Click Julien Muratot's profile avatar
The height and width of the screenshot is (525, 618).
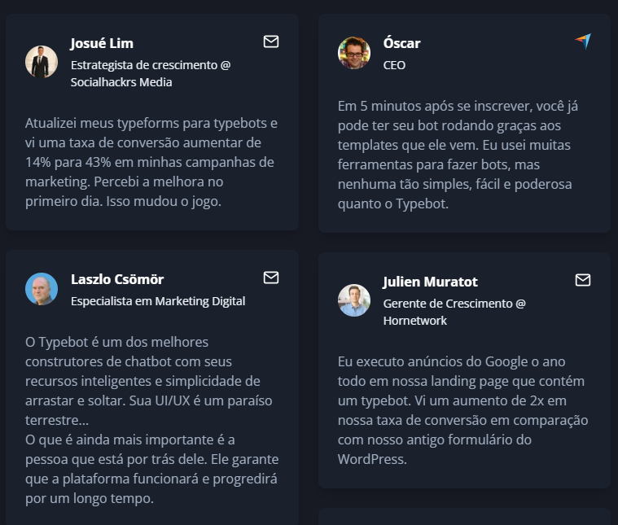[x=354, y=300]
